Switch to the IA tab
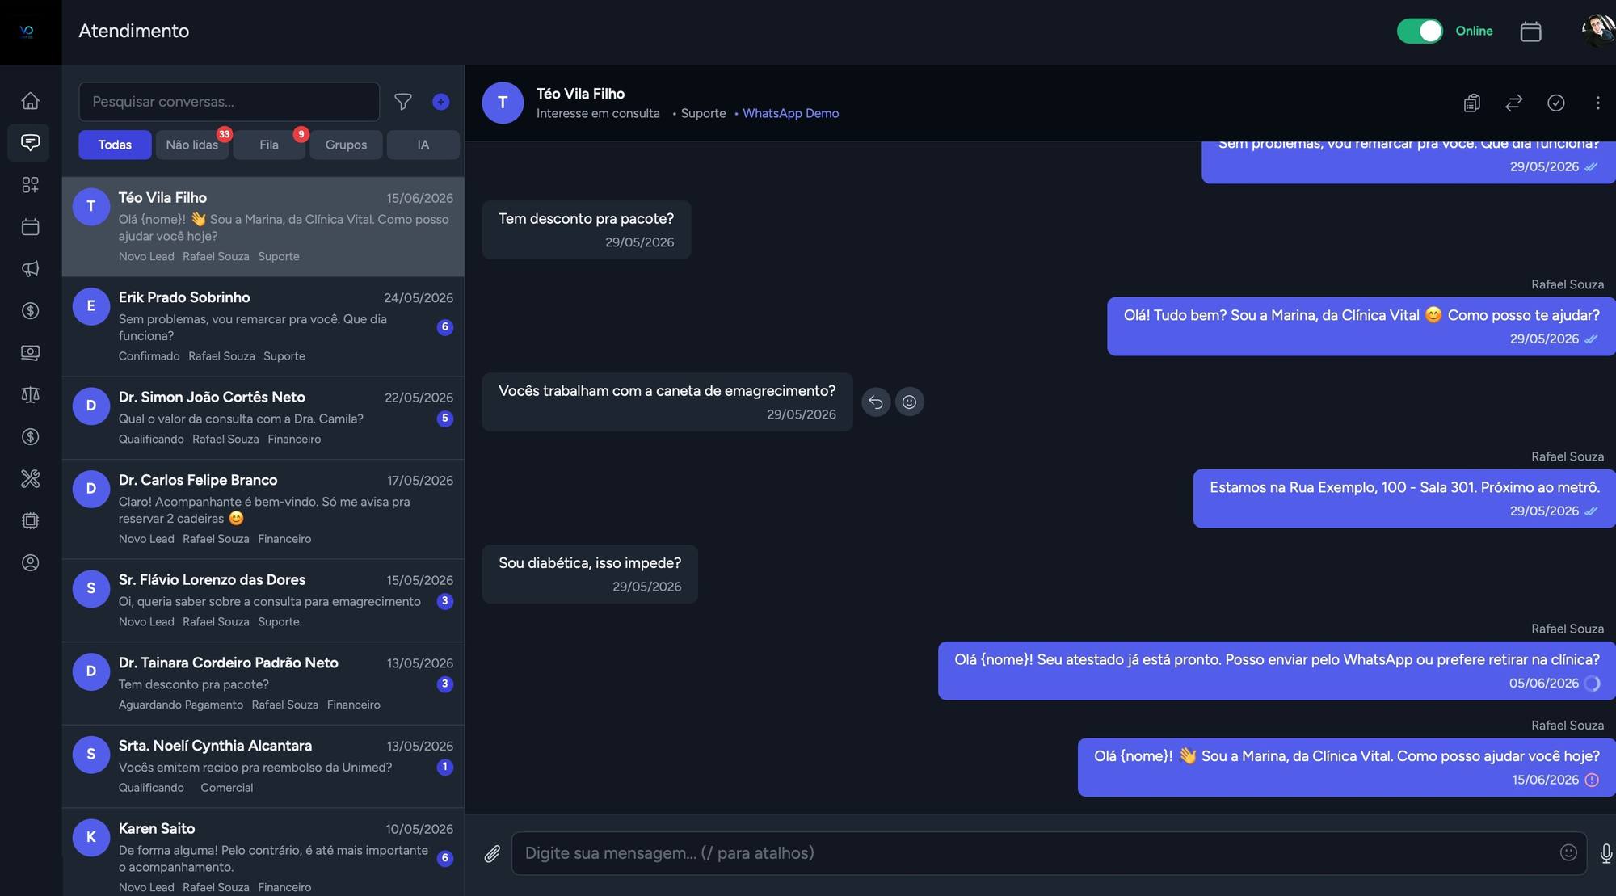1616x896 pixels. [423, 145]
